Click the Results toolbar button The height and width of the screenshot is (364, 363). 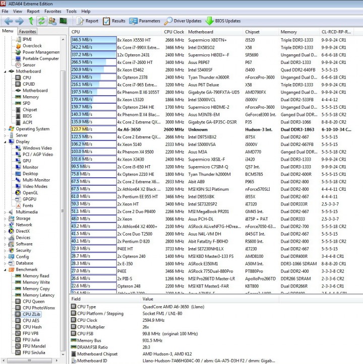point(114,21)
